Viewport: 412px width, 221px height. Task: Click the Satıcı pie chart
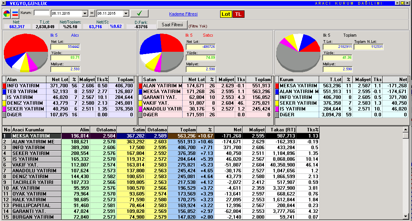click(162, 53)
